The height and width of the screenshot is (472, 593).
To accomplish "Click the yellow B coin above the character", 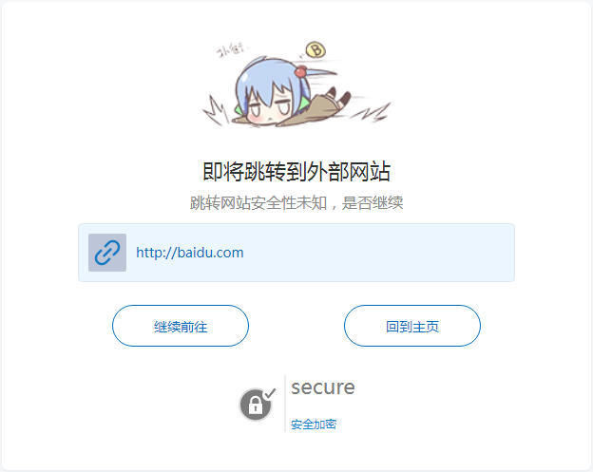I will point(316,50).
